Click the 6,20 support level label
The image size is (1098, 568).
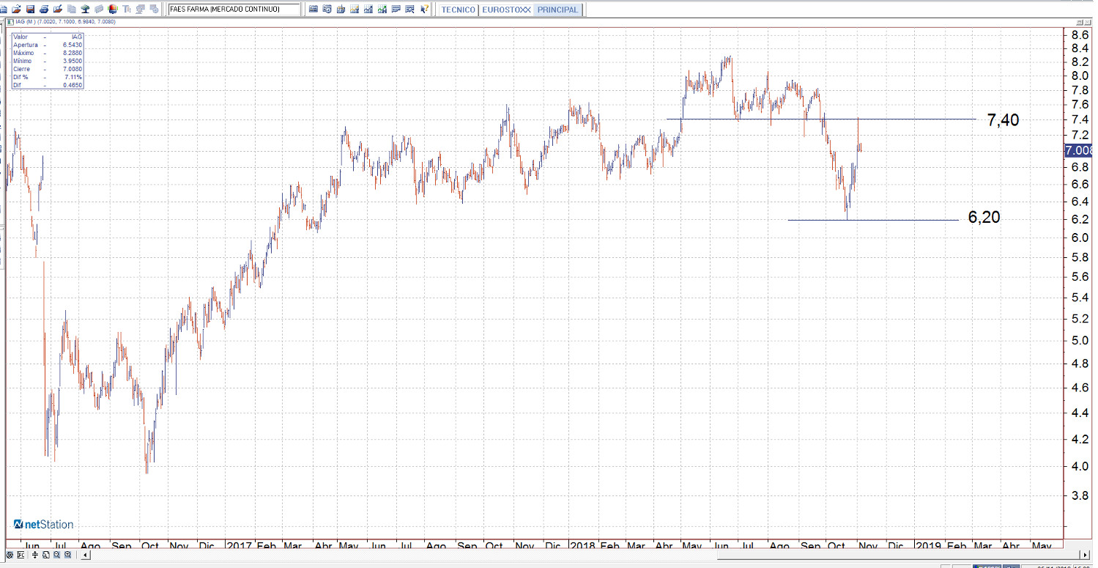pyautogui.click(x=984, y=217)
